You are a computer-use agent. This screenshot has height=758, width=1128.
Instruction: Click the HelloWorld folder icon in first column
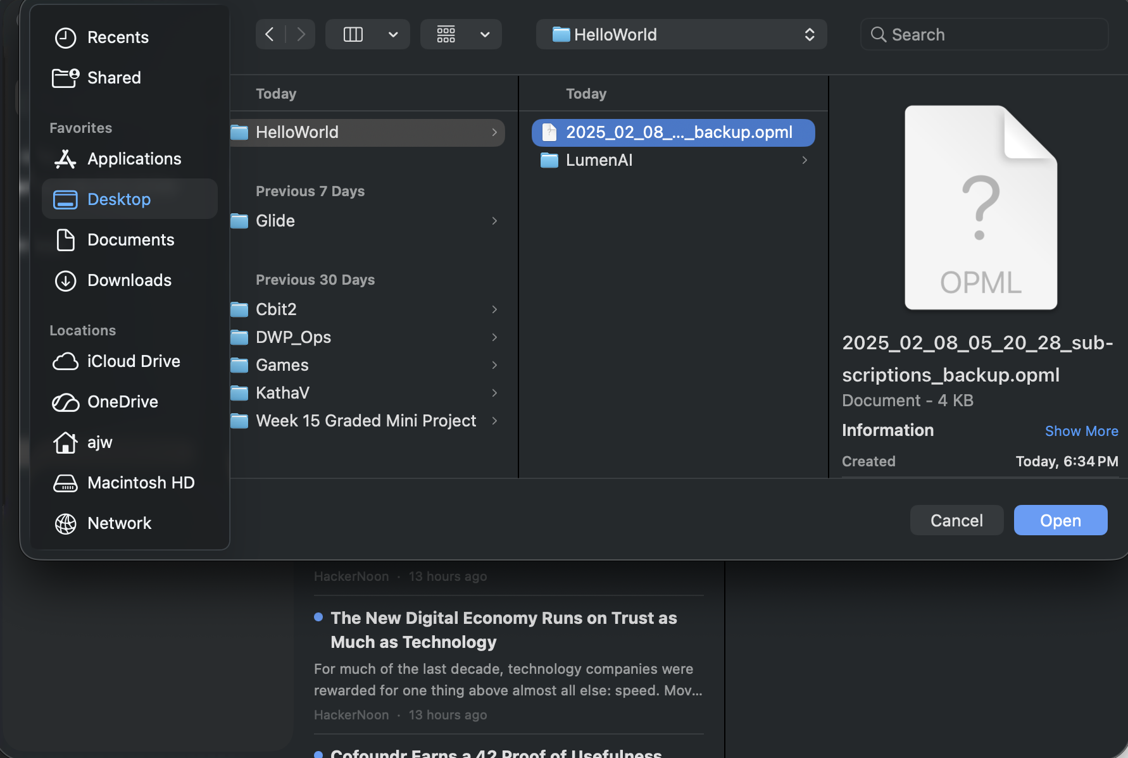[239, 132]
